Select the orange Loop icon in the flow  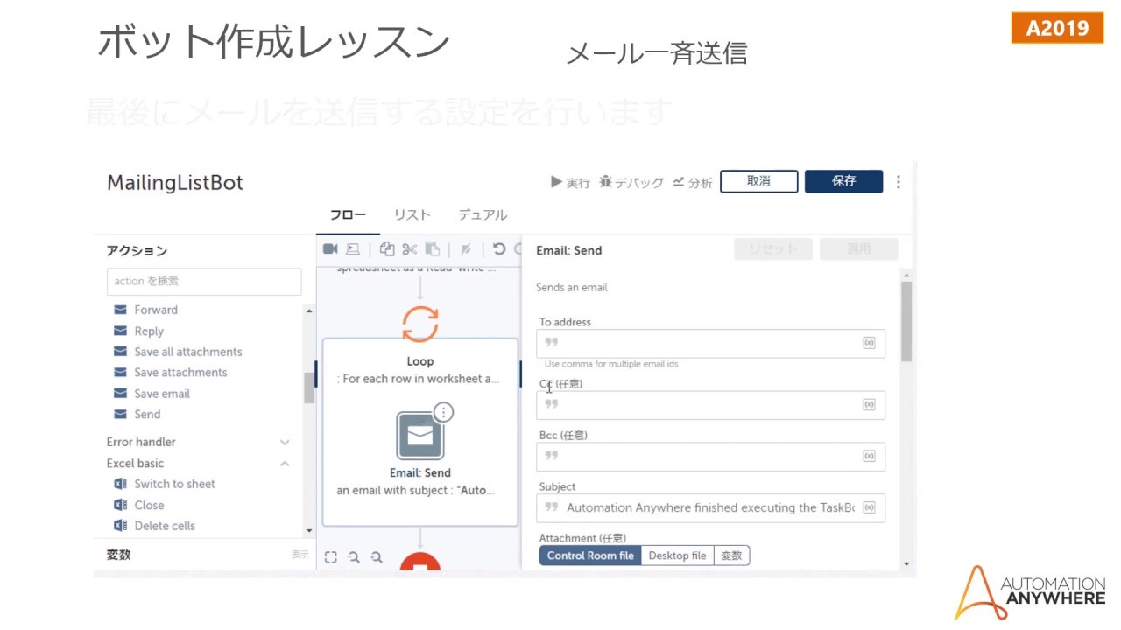[420, 323]
